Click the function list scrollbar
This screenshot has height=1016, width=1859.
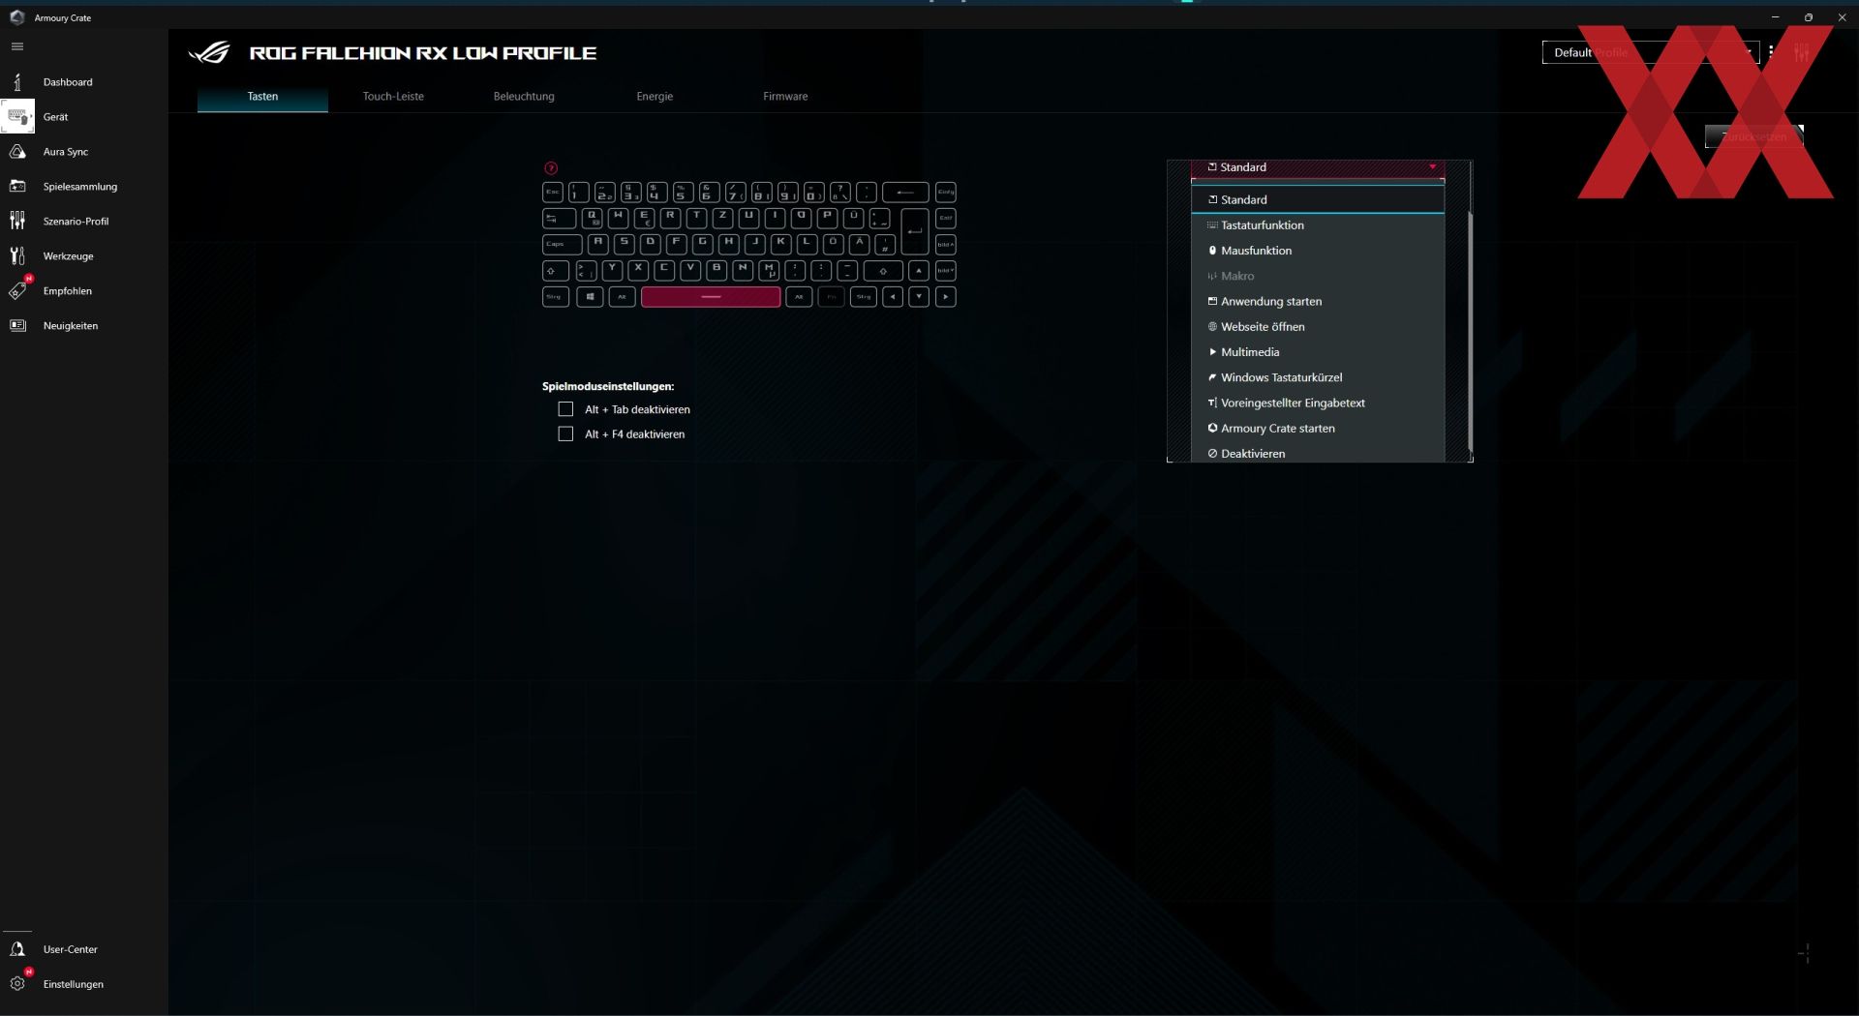pos(1470,329)
